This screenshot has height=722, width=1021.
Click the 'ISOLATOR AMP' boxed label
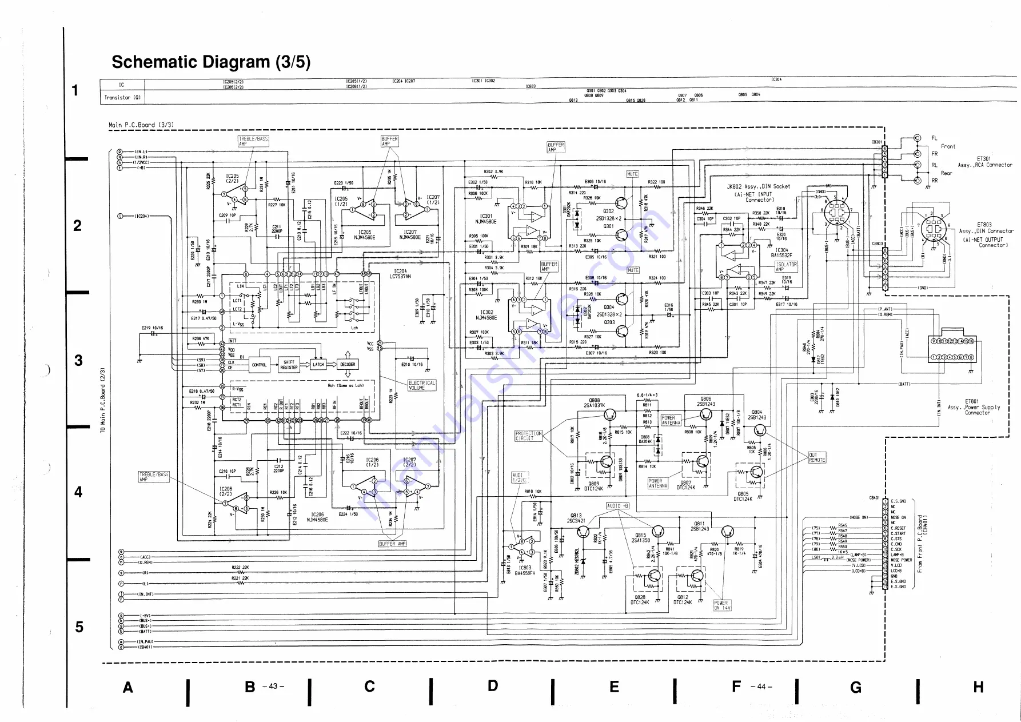pos(786,267)
